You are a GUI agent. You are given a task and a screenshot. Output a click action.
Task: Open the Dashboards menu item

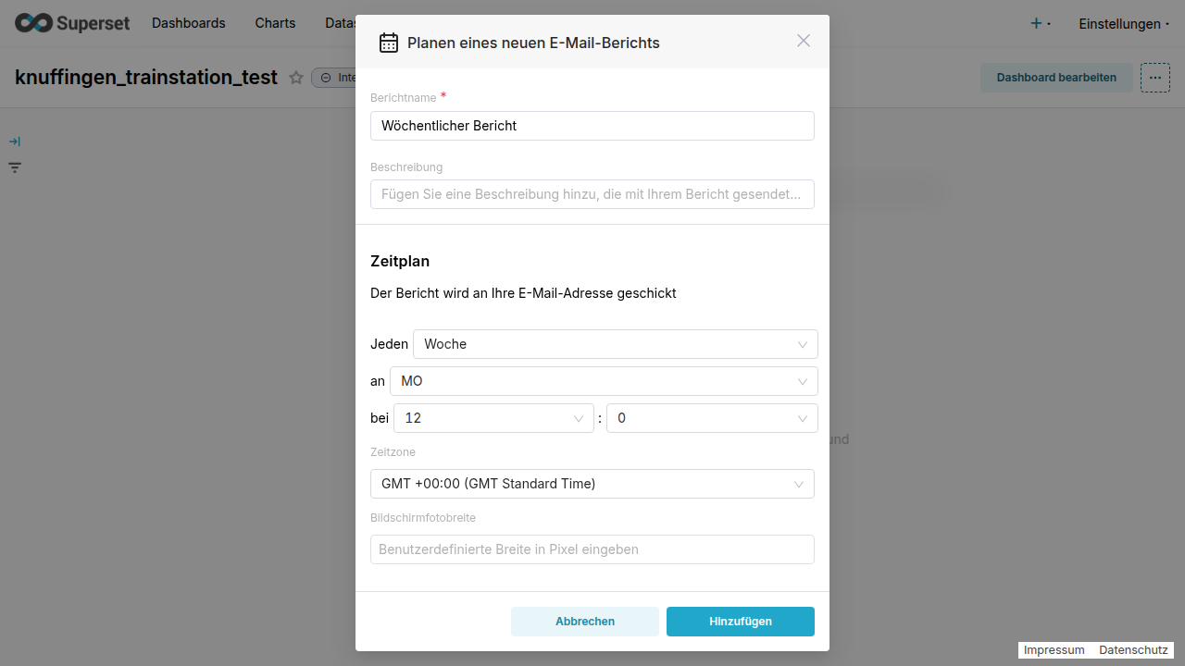click(x=189, y=23)
